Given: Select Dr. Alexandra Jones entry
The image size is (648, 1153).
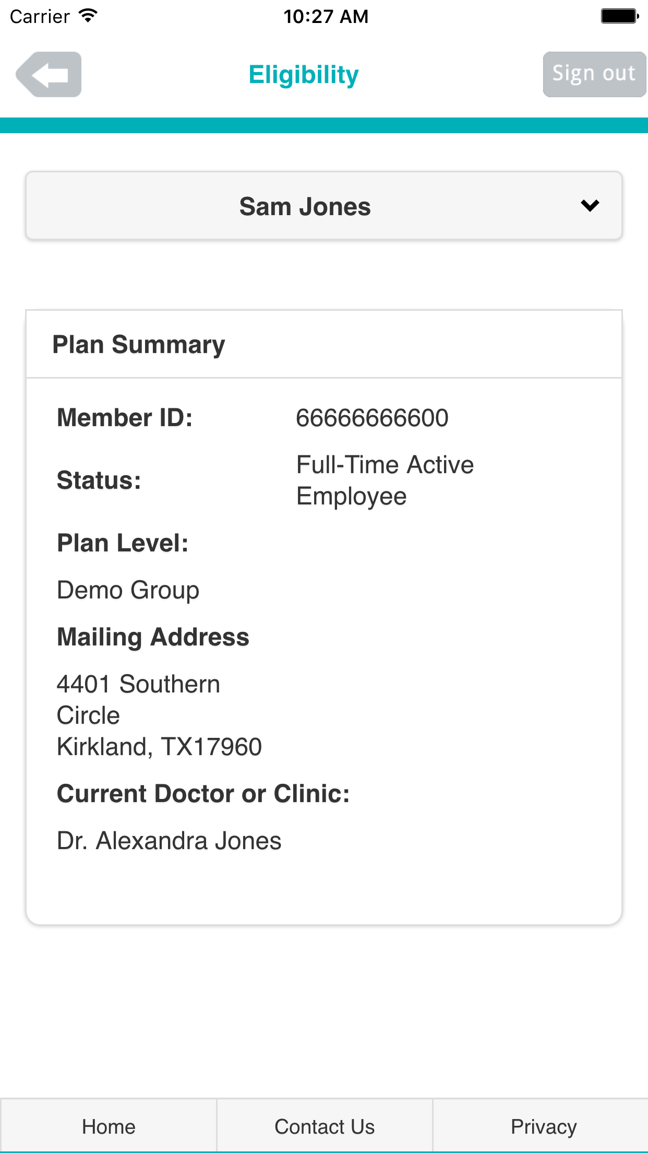Looking at the screenshot, I should coord(169,841).
